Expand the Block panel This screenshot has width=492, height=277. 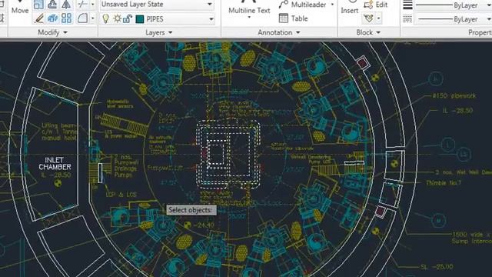coord(368,32)
